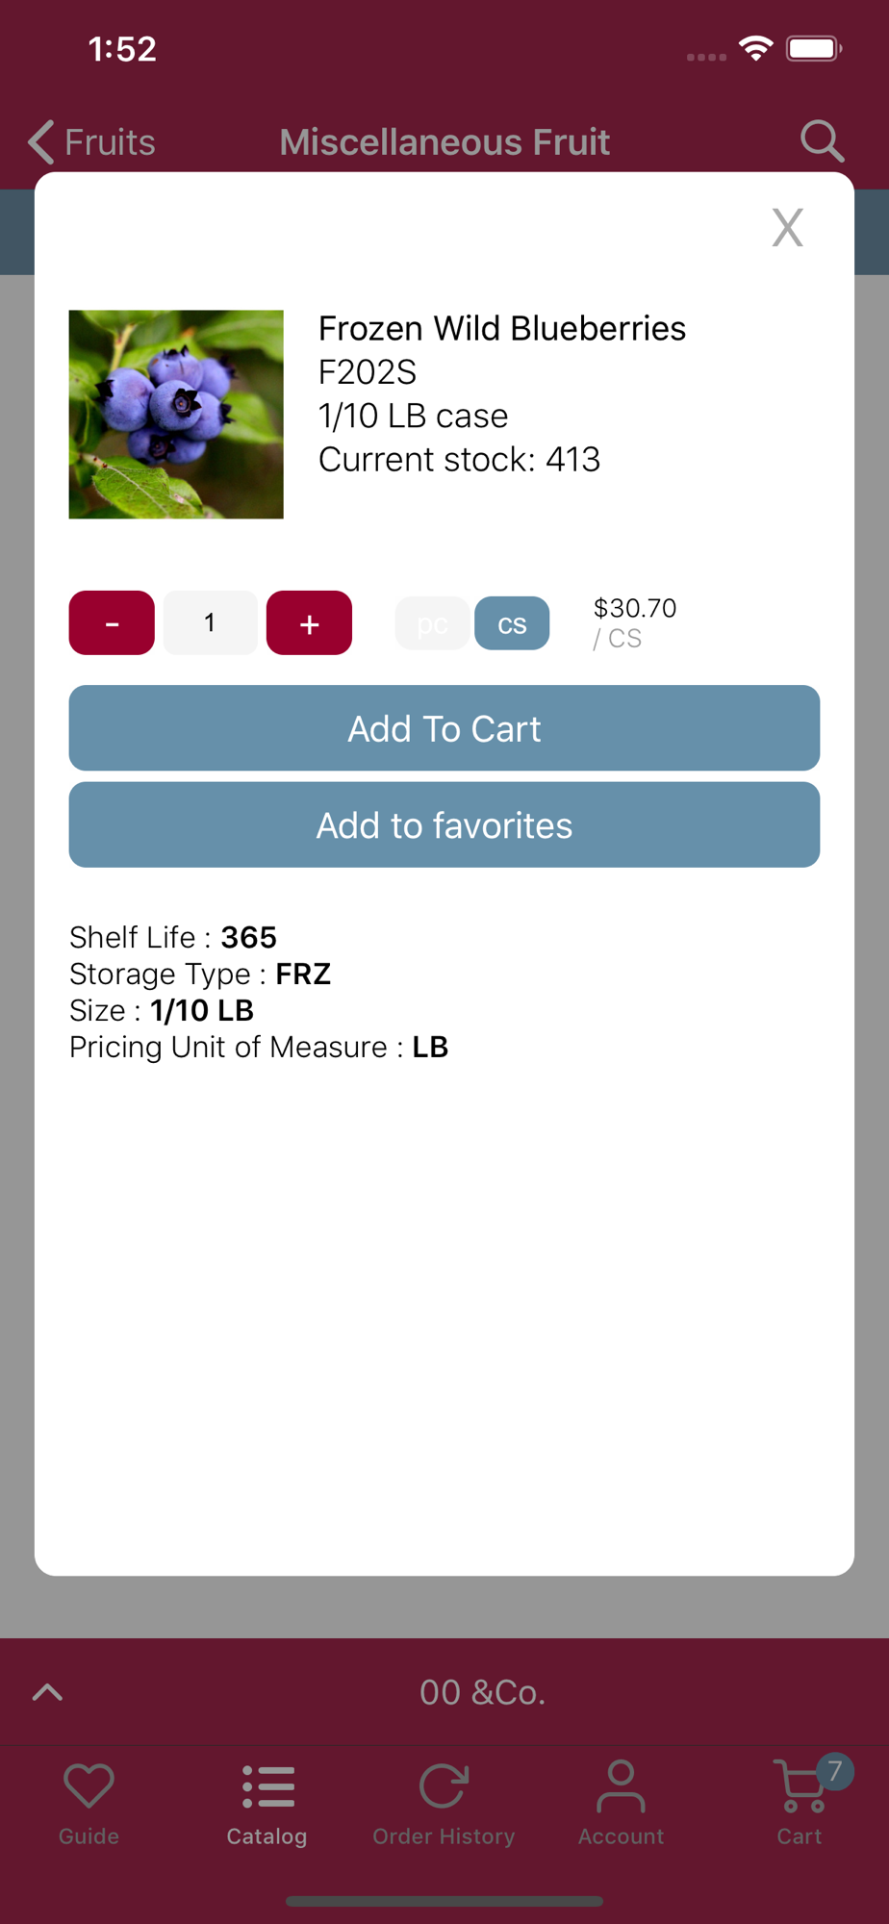Go to the Account tab
This screenshot has width=889, height=1924.
pyautogui.click(x=621, y=1804)
